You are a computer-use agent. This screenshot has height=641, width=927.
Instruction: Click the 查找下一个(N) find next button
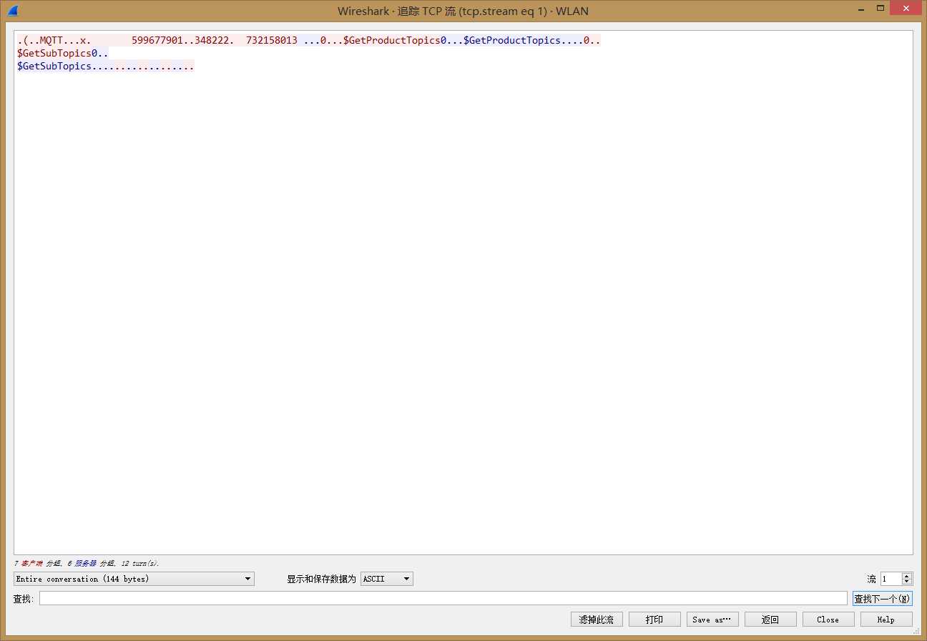pos(883,598)
